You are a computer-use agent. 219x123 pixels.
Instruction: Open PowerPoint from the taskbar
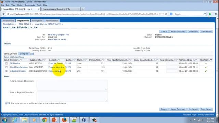[54, 120]
